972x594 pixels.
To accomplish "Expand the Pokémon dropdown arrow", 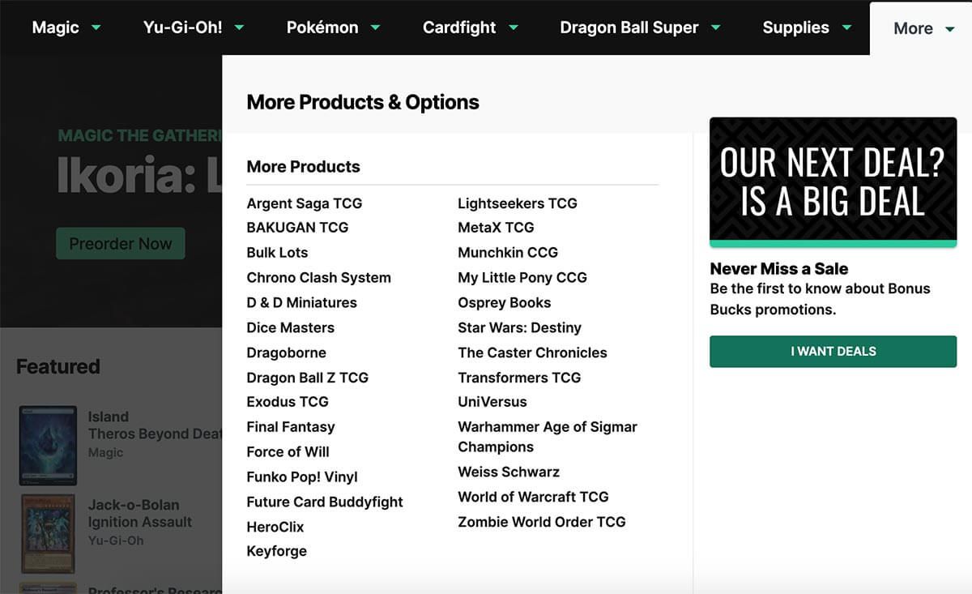I will (x=375, y=28).
